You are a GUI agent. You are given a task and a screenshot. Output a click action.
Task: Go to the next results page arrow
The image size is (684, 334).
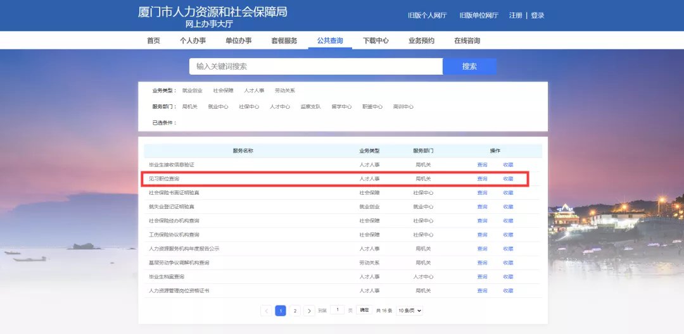[309, 311]
